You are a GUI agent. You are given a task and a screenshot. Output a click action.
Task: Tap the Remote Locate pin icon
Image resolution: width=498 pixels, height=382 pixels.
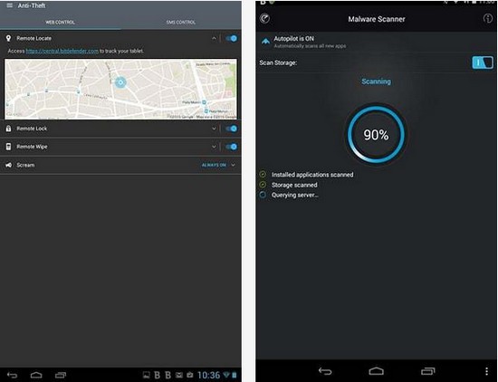tap(8, 38)
